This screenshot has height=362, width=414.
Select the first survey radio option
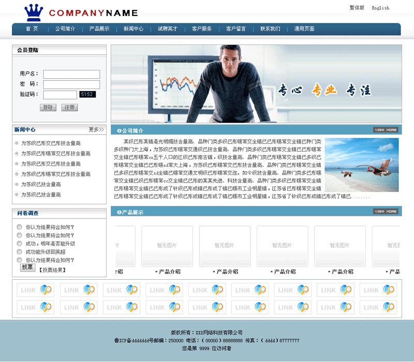tap(20, 227)
